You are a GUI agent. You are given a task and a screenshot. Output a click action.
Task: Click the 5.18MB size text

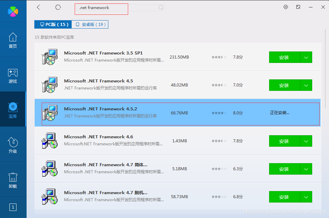pos(179,169)
